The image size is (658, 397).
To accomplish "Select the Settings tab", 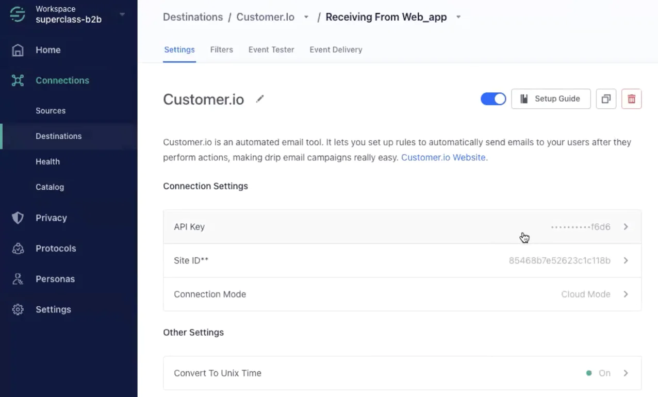I will click(x=179, y=49).
